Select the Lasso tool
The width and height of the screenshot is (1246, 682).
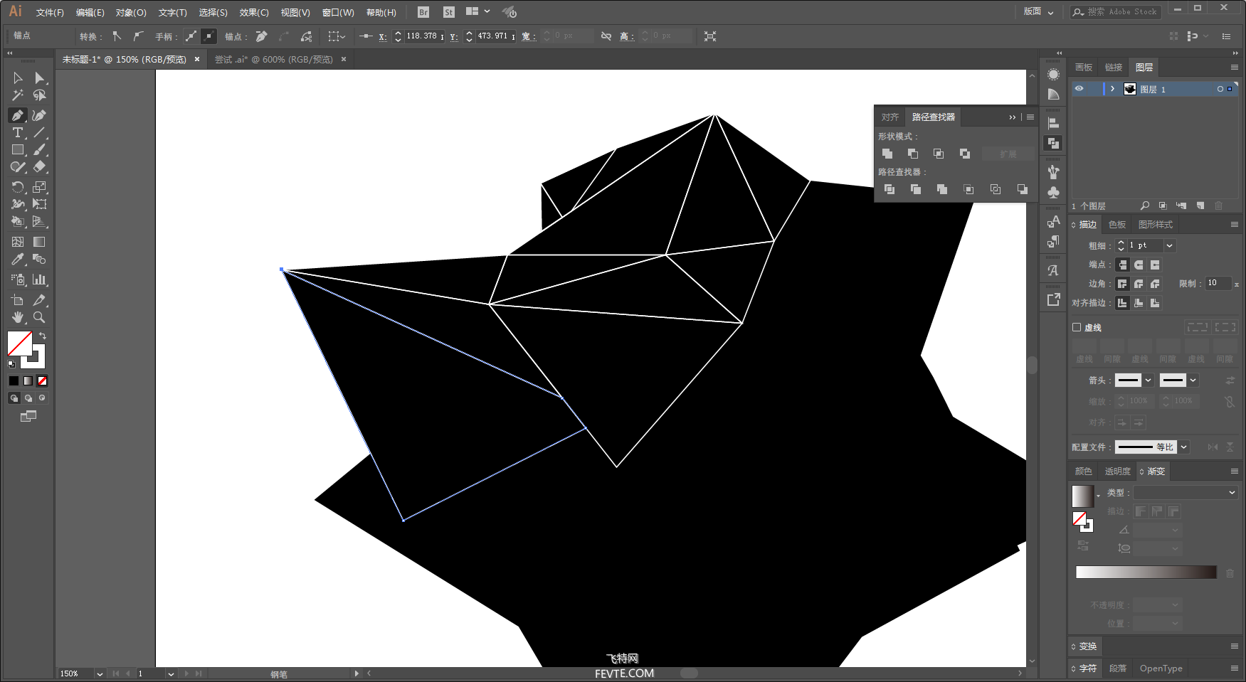tap(40, 95)
